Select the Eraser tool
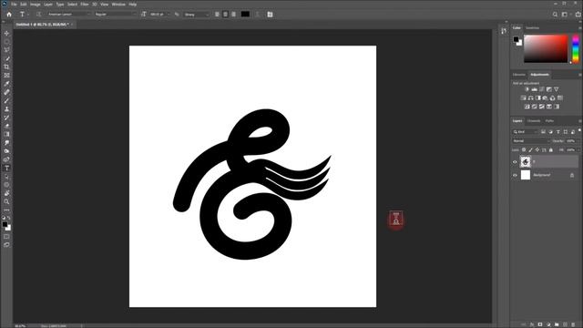 (x=6, y=126)
